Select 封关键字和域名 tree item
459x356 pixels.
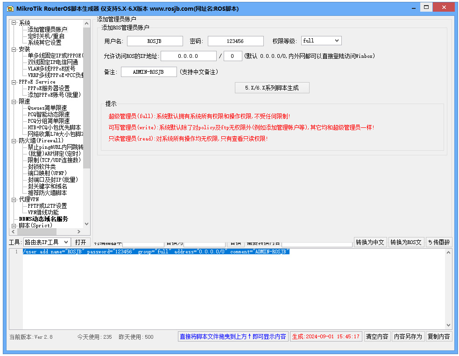(48, 186)
